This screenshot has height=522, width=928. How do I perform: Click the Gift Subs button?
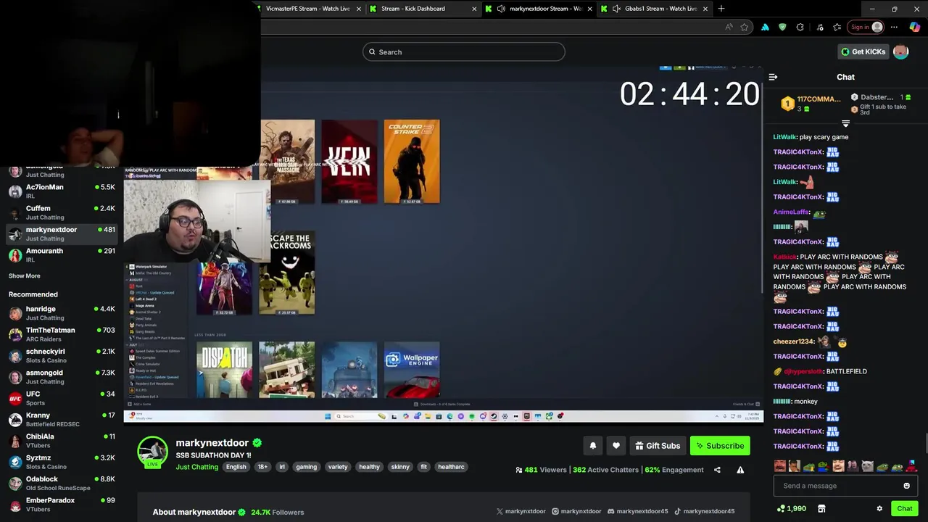(658, 446)
